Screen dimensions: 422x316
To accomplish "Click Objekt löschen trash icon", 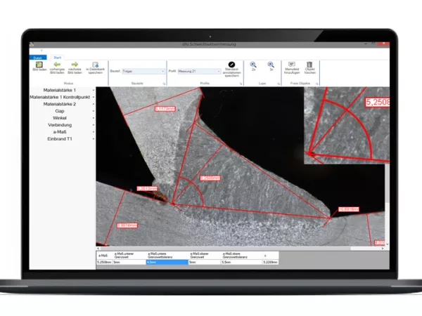I will coord(309,65).
